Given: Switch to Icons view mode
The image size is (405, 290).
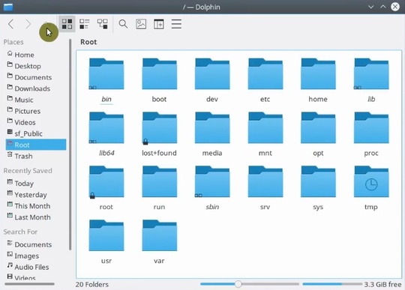Looking at the screenshot, I should (67, 24).
